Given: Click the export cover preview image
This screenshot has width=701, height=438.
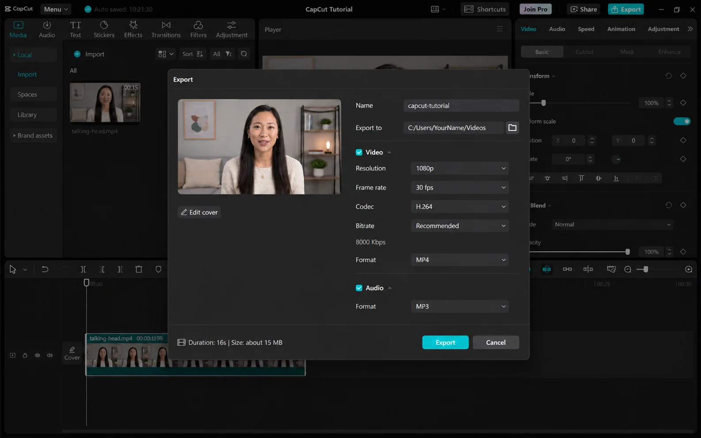Looking at the screenshot, I should point(259,147).
